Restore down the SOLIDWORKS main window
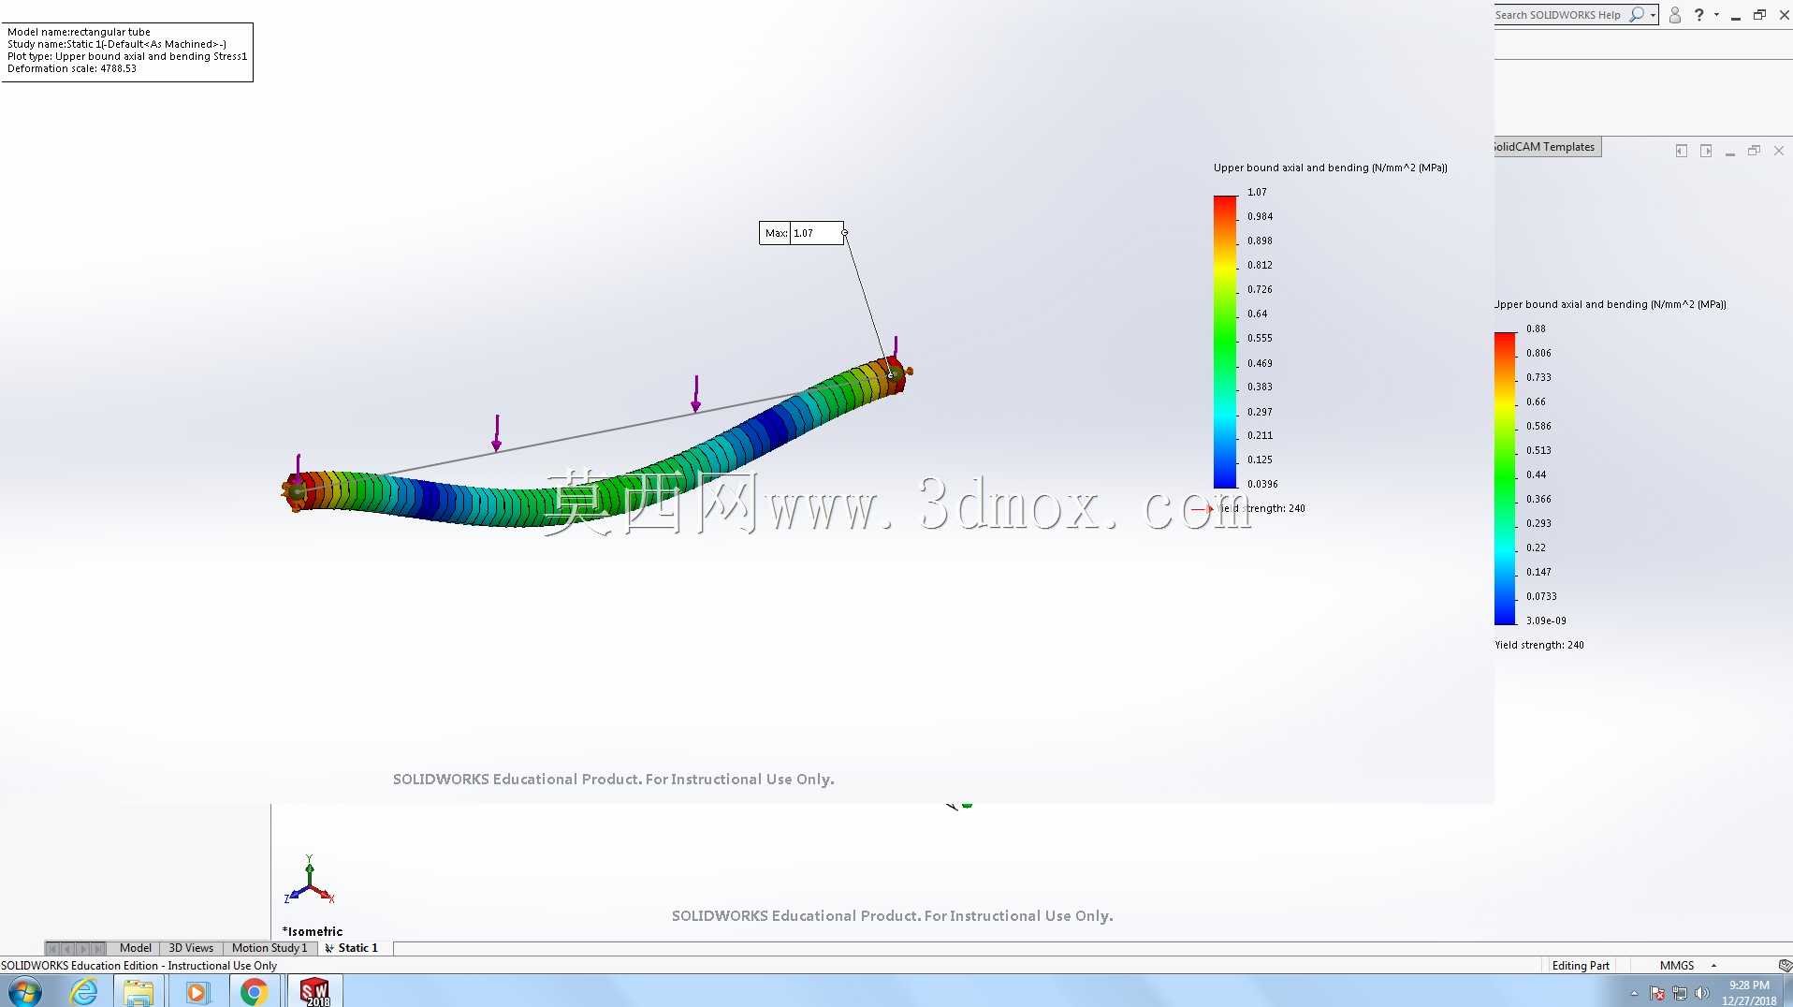1793x1007 pixels. 1759,15
